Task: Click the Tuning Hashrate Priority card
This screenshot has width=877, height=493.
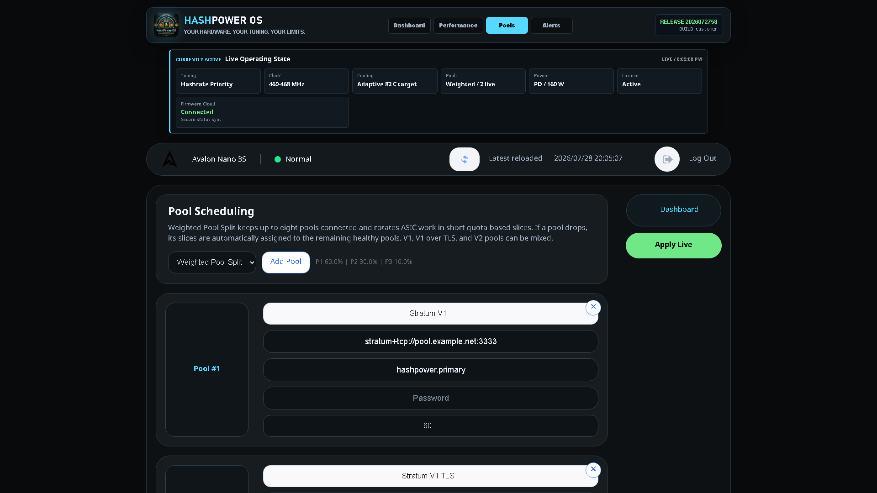Action: [x=218, y=81]
